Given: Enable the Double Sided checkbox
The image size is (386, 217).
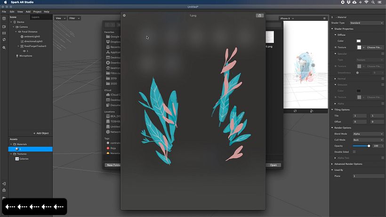Looking at the screenshot, I should 354,152.
